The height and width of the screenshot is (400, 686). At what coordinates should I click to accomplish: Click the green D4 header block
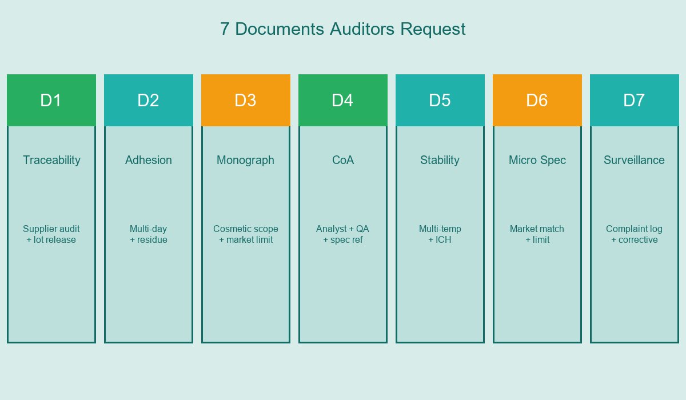(343, 100)
